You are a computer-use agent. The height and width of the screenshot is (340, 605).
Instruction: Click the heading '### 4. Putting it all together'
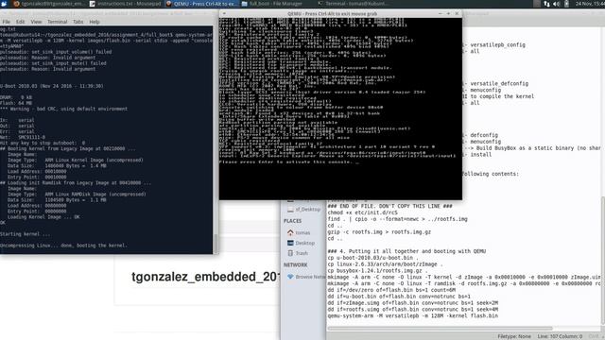tap(406, 251)
